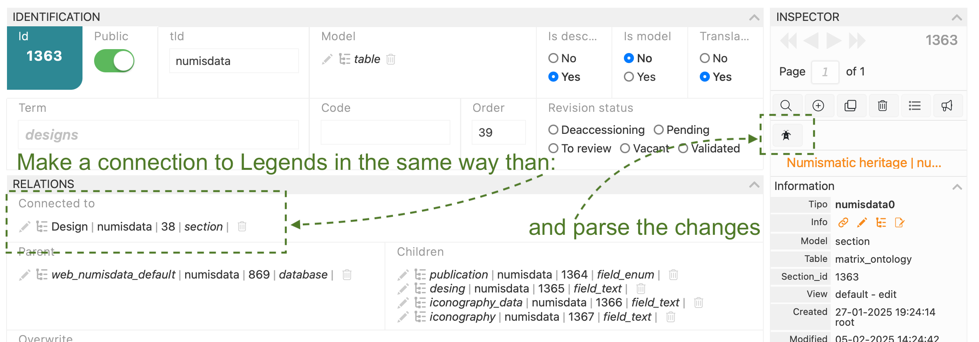Click the search magnifier icon in Inspector
The height and width of the screenshot is (342, 979).
786,106
